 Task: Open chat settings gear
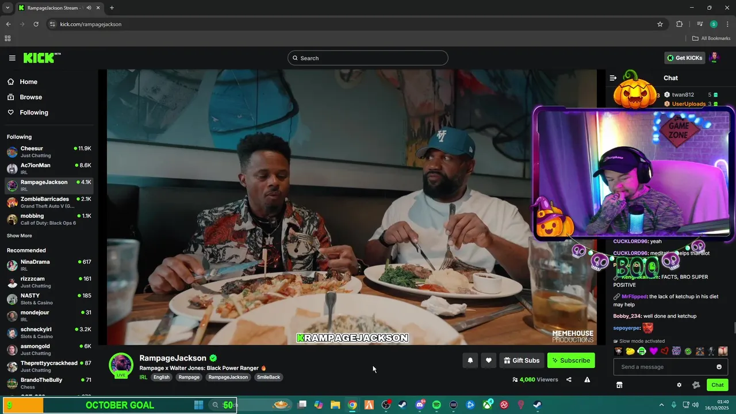coord(679,385)
